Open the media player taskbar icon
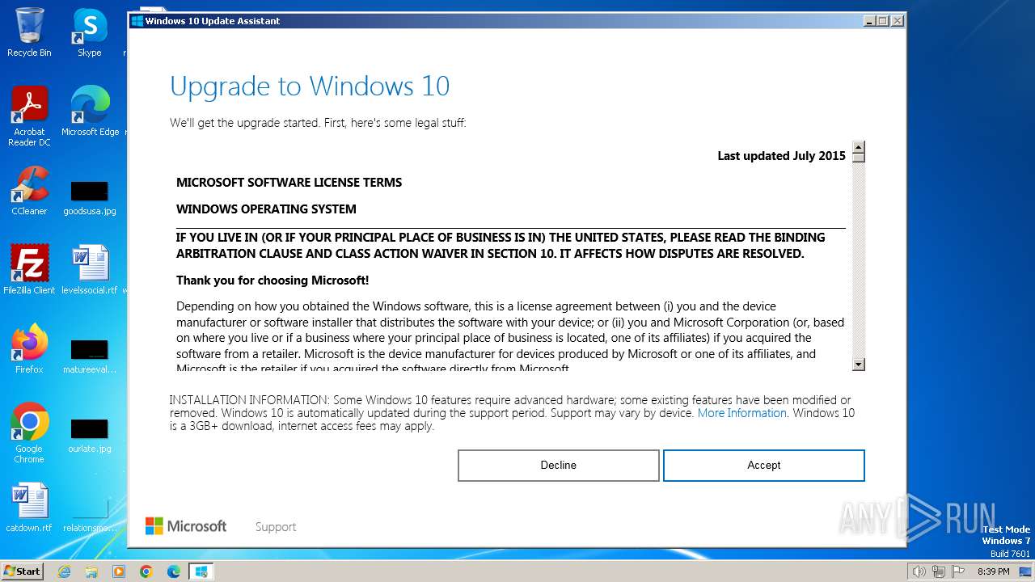The width and height of the screenshot is (1035, 582). point(119,571)
